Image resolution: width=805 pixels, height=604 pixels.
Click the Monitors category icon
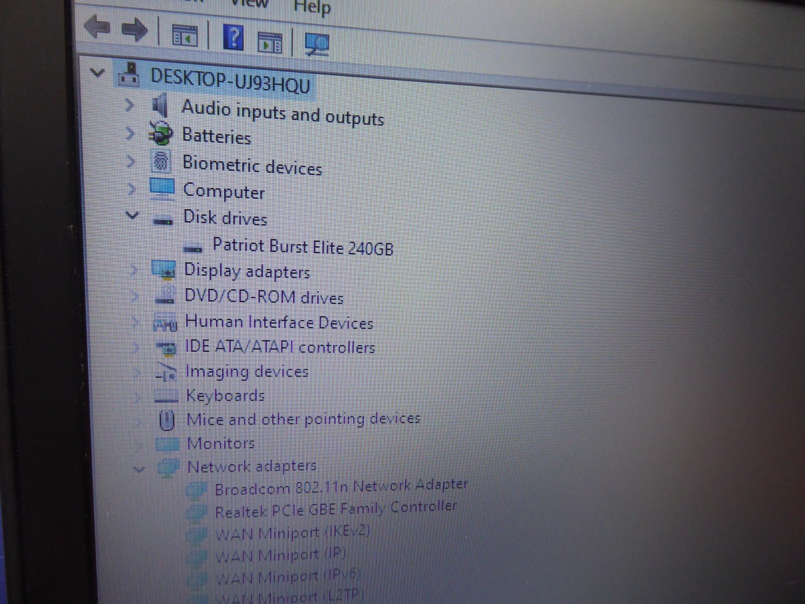pos(168,444)
